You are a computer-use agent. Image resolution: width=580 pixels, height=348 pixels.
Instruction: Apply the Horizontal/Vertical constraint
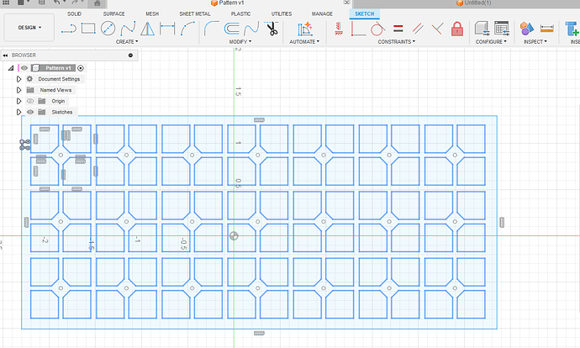click(338, 29)
